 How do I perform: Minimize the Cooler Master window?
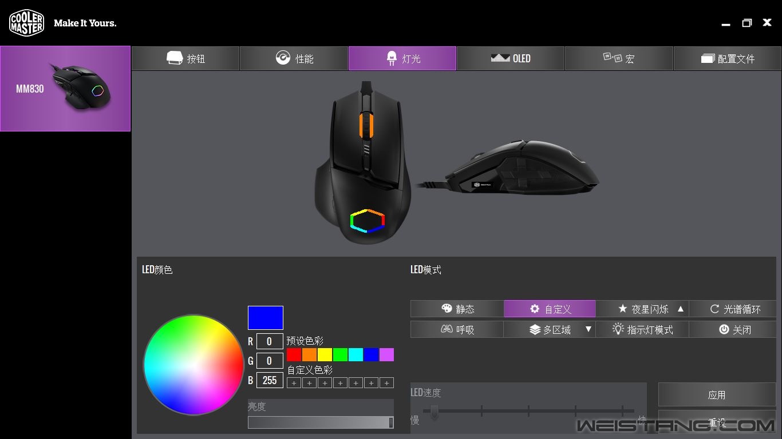(726, 24)
